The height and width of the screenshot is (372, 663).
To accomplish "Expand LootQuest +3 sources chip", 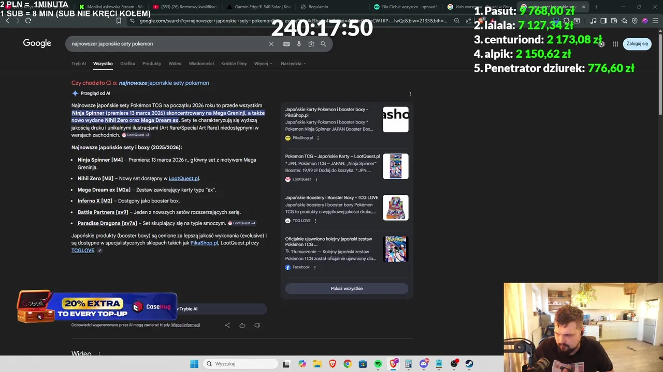I will [x=136, y=135].
